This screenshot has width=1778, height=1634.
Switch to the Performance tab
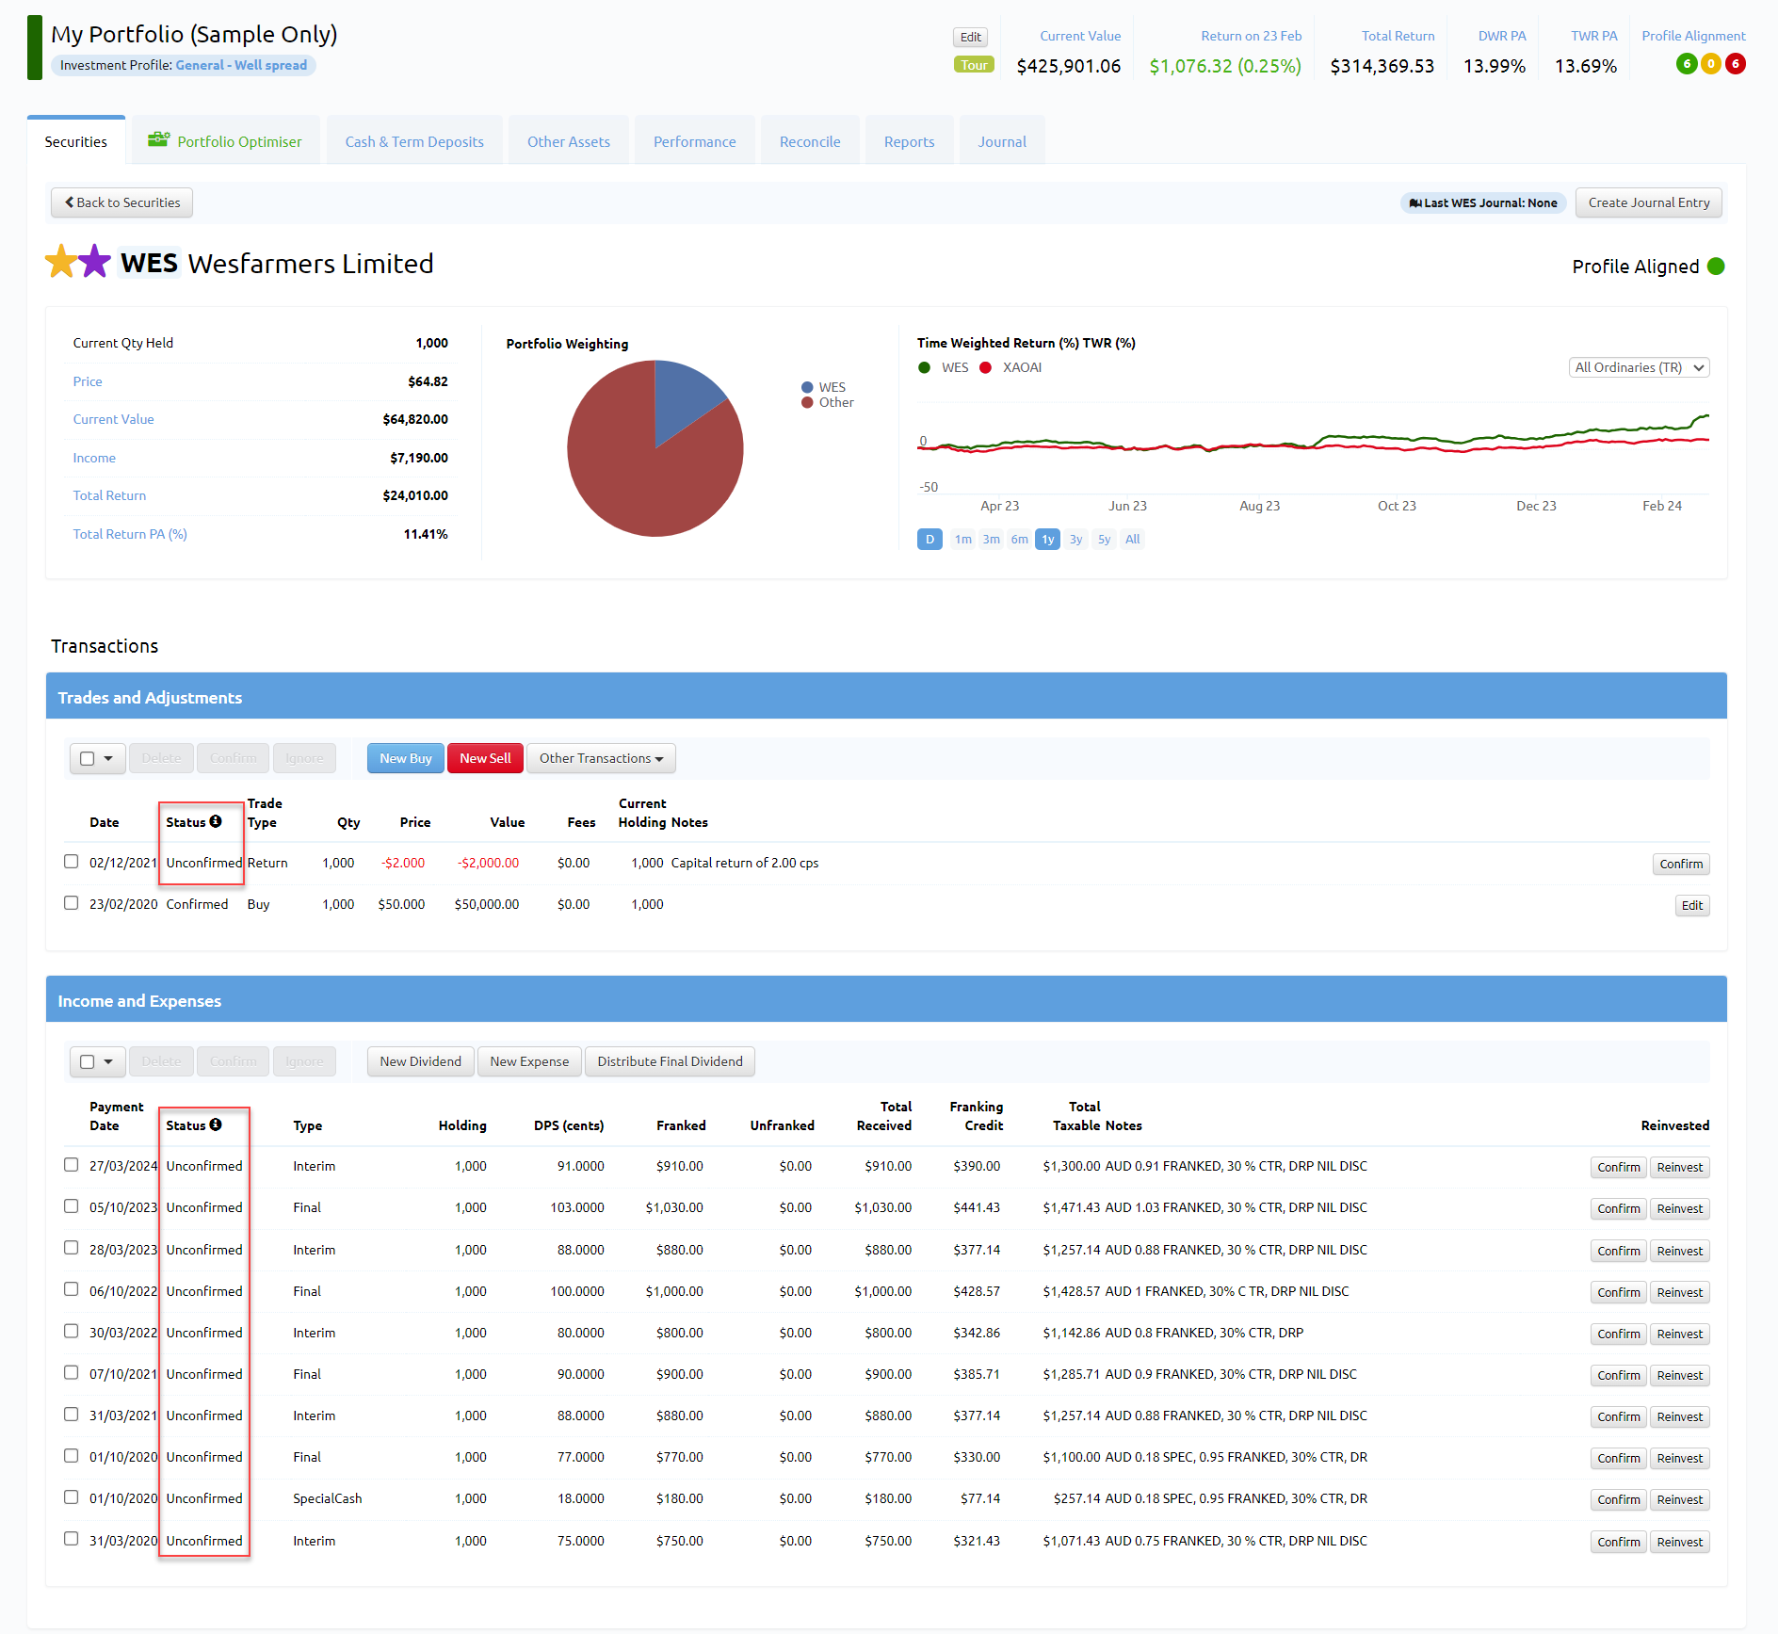point(694,141)
